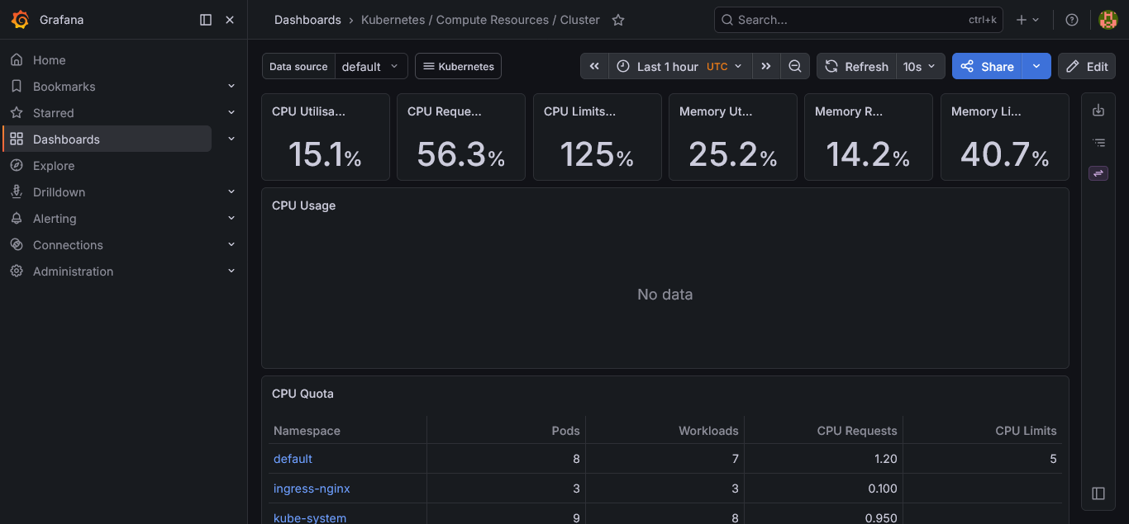This screenshot has height=524, width=1129.
Task: Select CPU Limits 125% stat panel
Action: point(598,137)
